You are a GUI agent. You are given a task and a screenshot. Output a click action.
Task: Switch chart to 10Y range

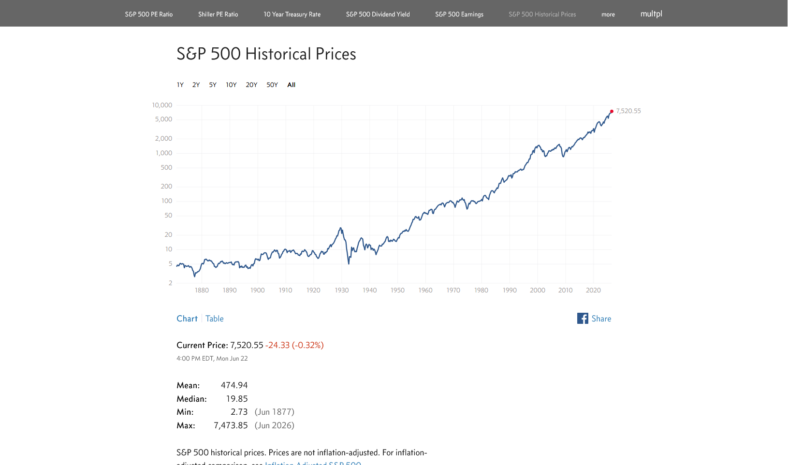(x=231, y=85)
